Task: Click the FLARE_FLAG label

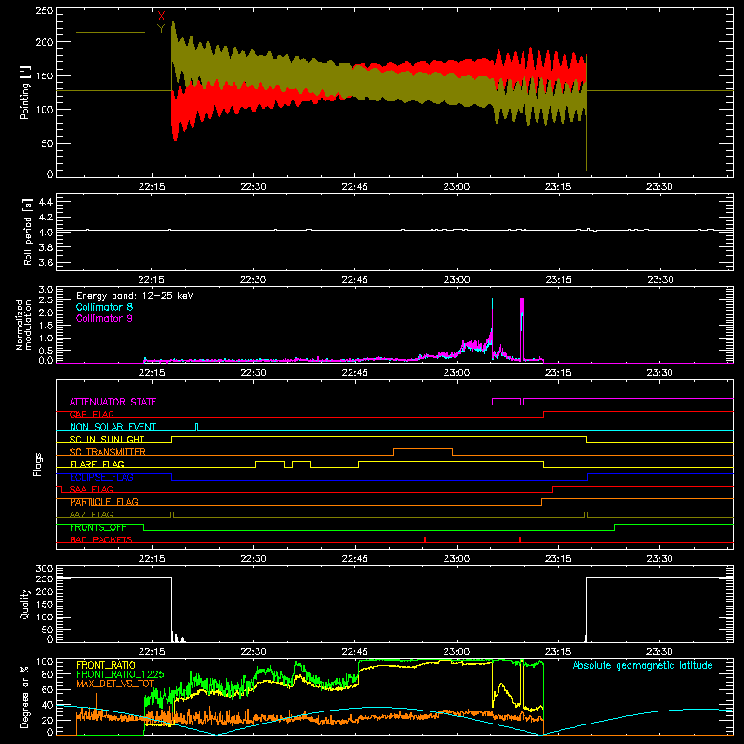Action: pyautogui.click(x=97, y=464)
